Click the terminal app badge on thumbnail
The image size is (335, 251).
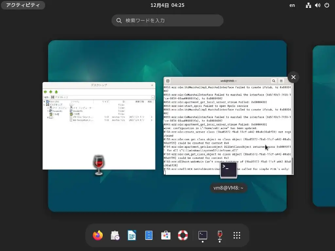tap(229, 170)
